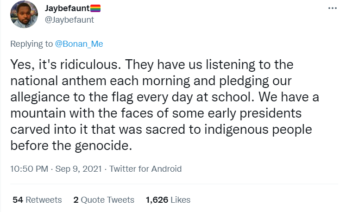Click the tweet line starting 'Yes, it's ridiculous'
346x212 pixels.
151,64
